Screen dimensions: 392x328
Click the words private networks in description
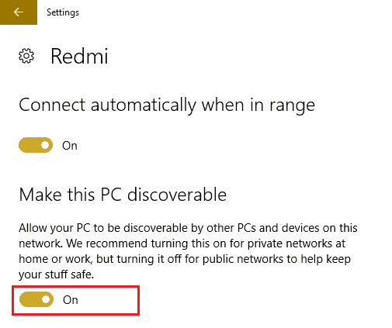click(290, 243)
